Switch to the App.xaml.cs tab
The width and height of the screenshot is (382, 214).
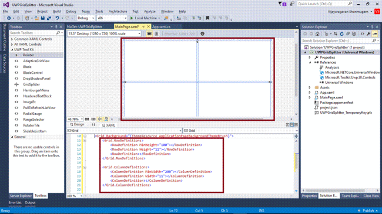(161, 27)
